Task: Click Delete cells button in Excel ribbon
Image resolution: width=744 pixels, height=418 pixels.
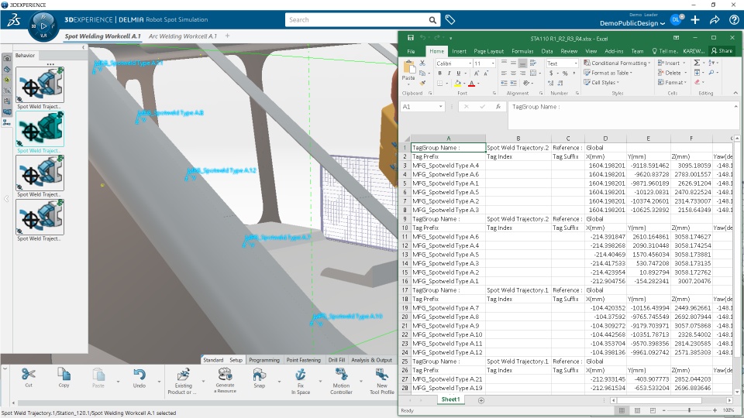Action: click(670, 73)
